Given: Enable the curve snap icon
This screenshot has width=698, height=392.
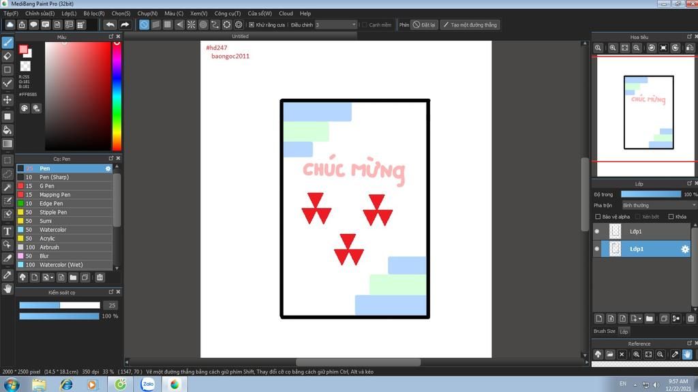Looking at the screenshot, I should pos(215,25).
